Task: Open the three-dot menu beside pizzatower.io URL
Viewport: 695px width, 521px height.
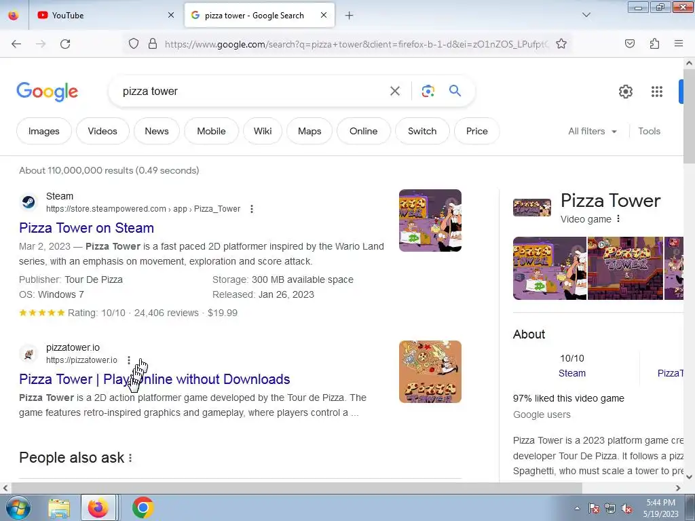Action: (128, 360)
